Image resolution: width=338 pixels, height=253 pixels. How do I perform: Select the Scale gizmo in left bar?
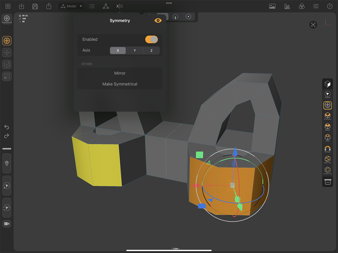pos(7,76)
